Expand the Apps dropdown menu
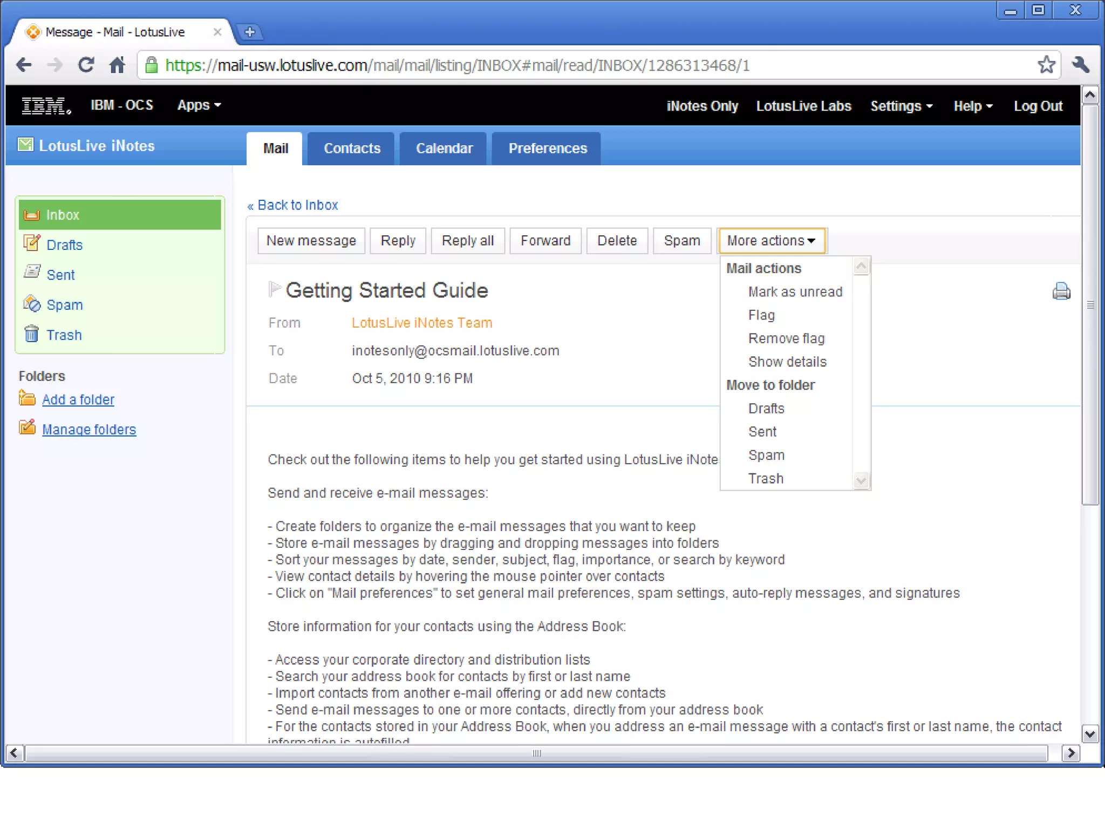 coord(199,105)
